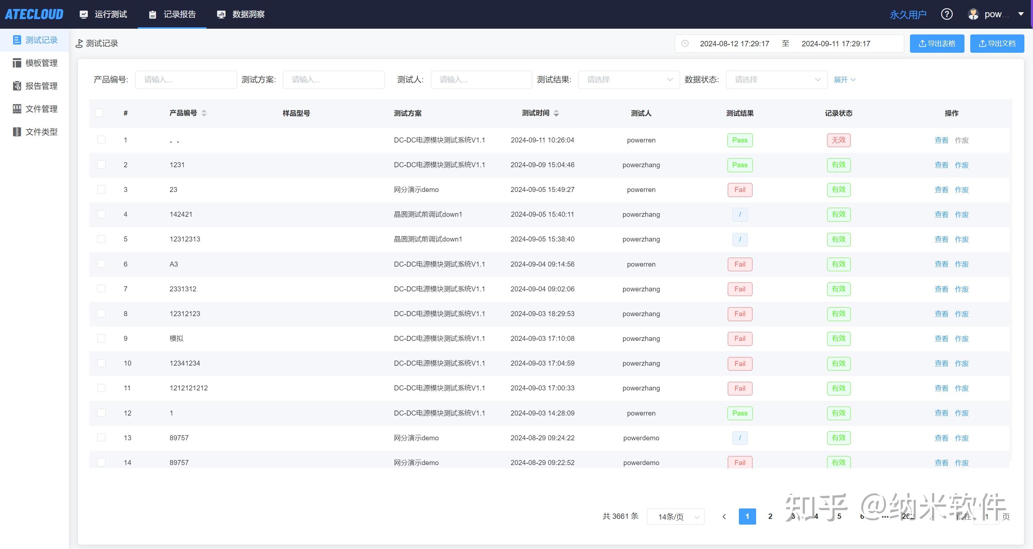Click the 产品编号 input field
Viewport: 1033px width, 549px height.
186,79
